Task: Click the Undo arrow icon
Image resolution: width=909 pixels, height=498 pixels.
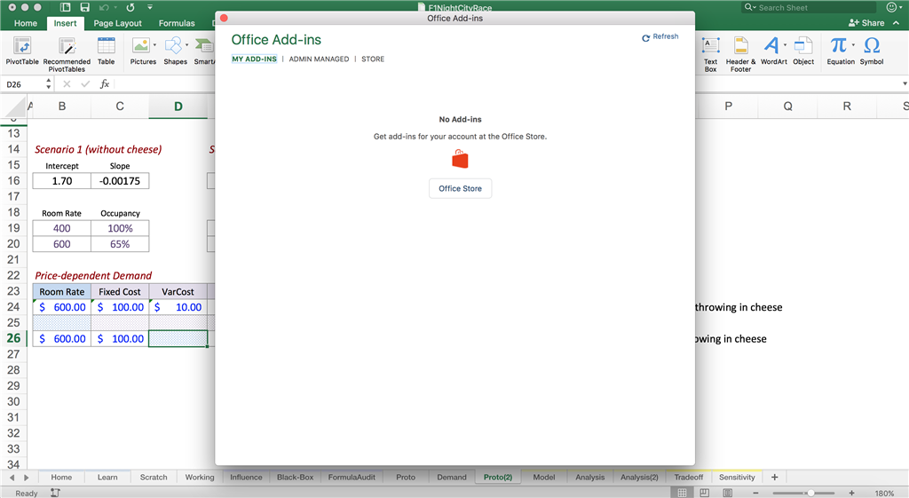Action: (104, 7)
